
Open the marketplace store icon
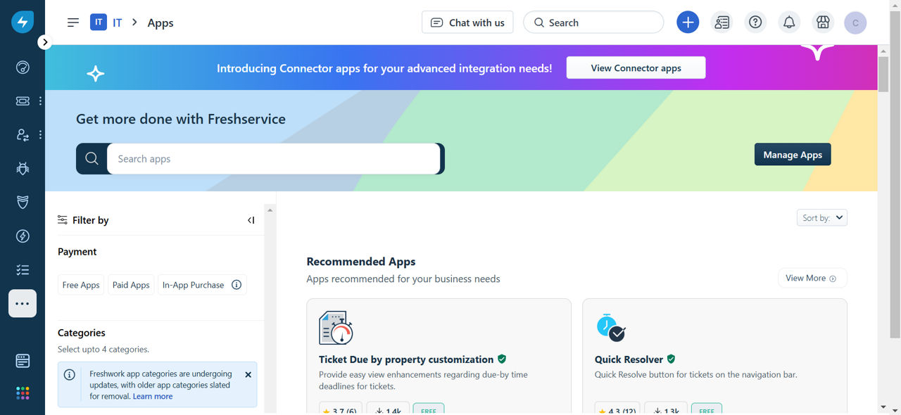[x=823, y=23]
